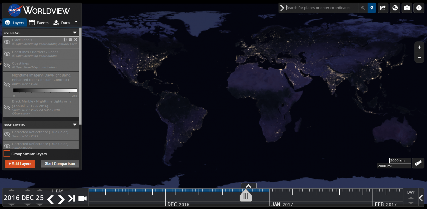Screen dimensions: 427x209
Task: Increase timeline zoom level above DAY
Action: [411, 198]
